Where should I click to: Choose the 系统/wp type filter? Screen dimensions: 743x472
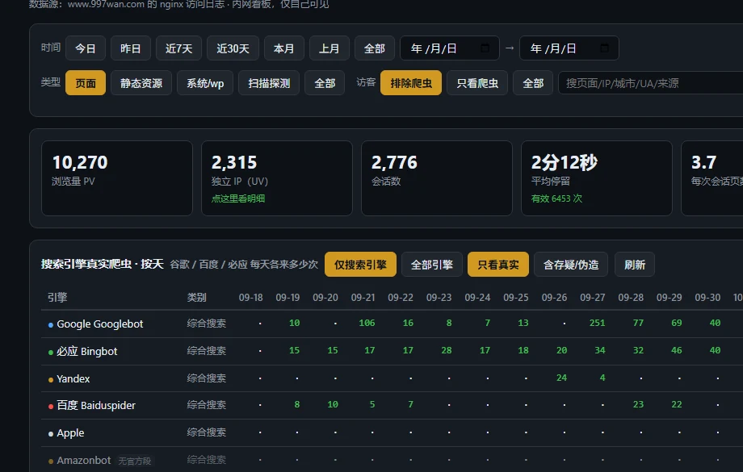click(x=205, y=83)
